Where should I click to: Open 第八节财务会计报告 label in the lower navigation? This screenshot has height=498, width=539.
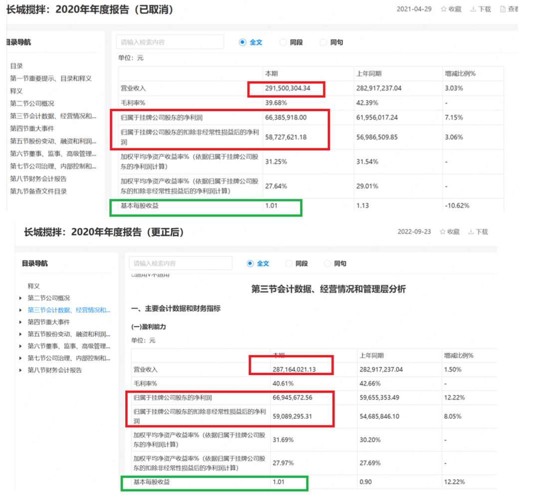pos(55,370)
